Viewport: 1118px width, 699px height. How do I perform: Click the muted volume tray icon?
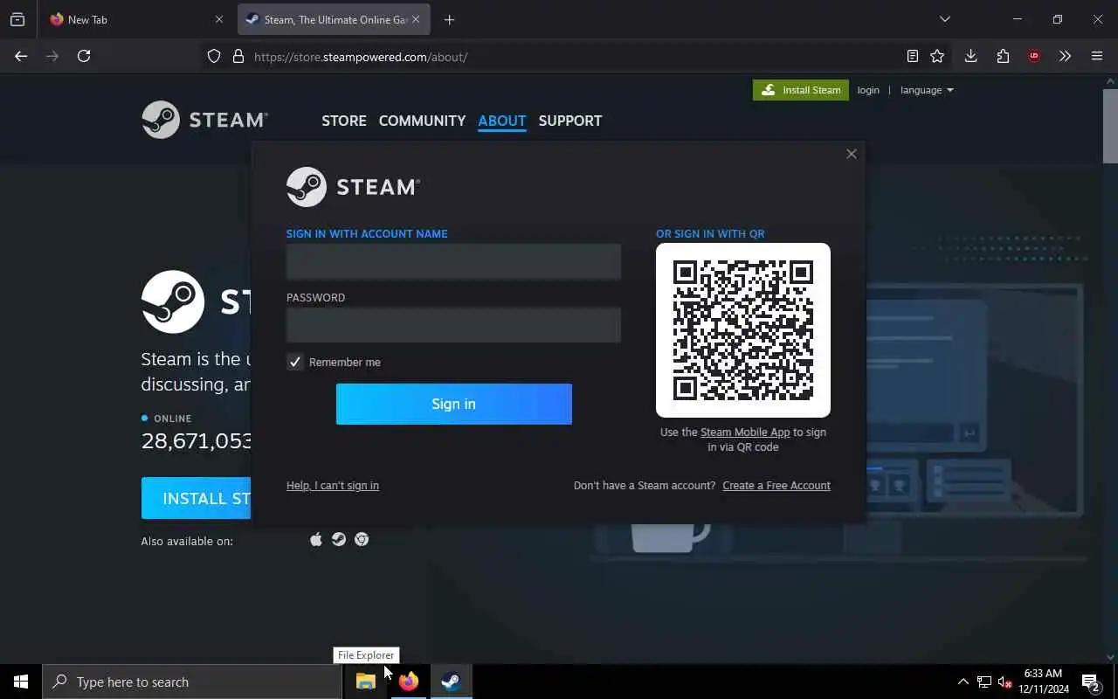[1004, 682]
